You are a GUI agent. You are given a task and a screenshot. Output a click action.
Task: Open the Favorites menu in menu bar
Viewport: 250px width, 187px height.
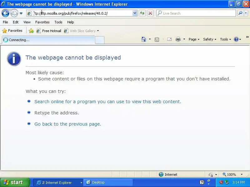[42, 22]
